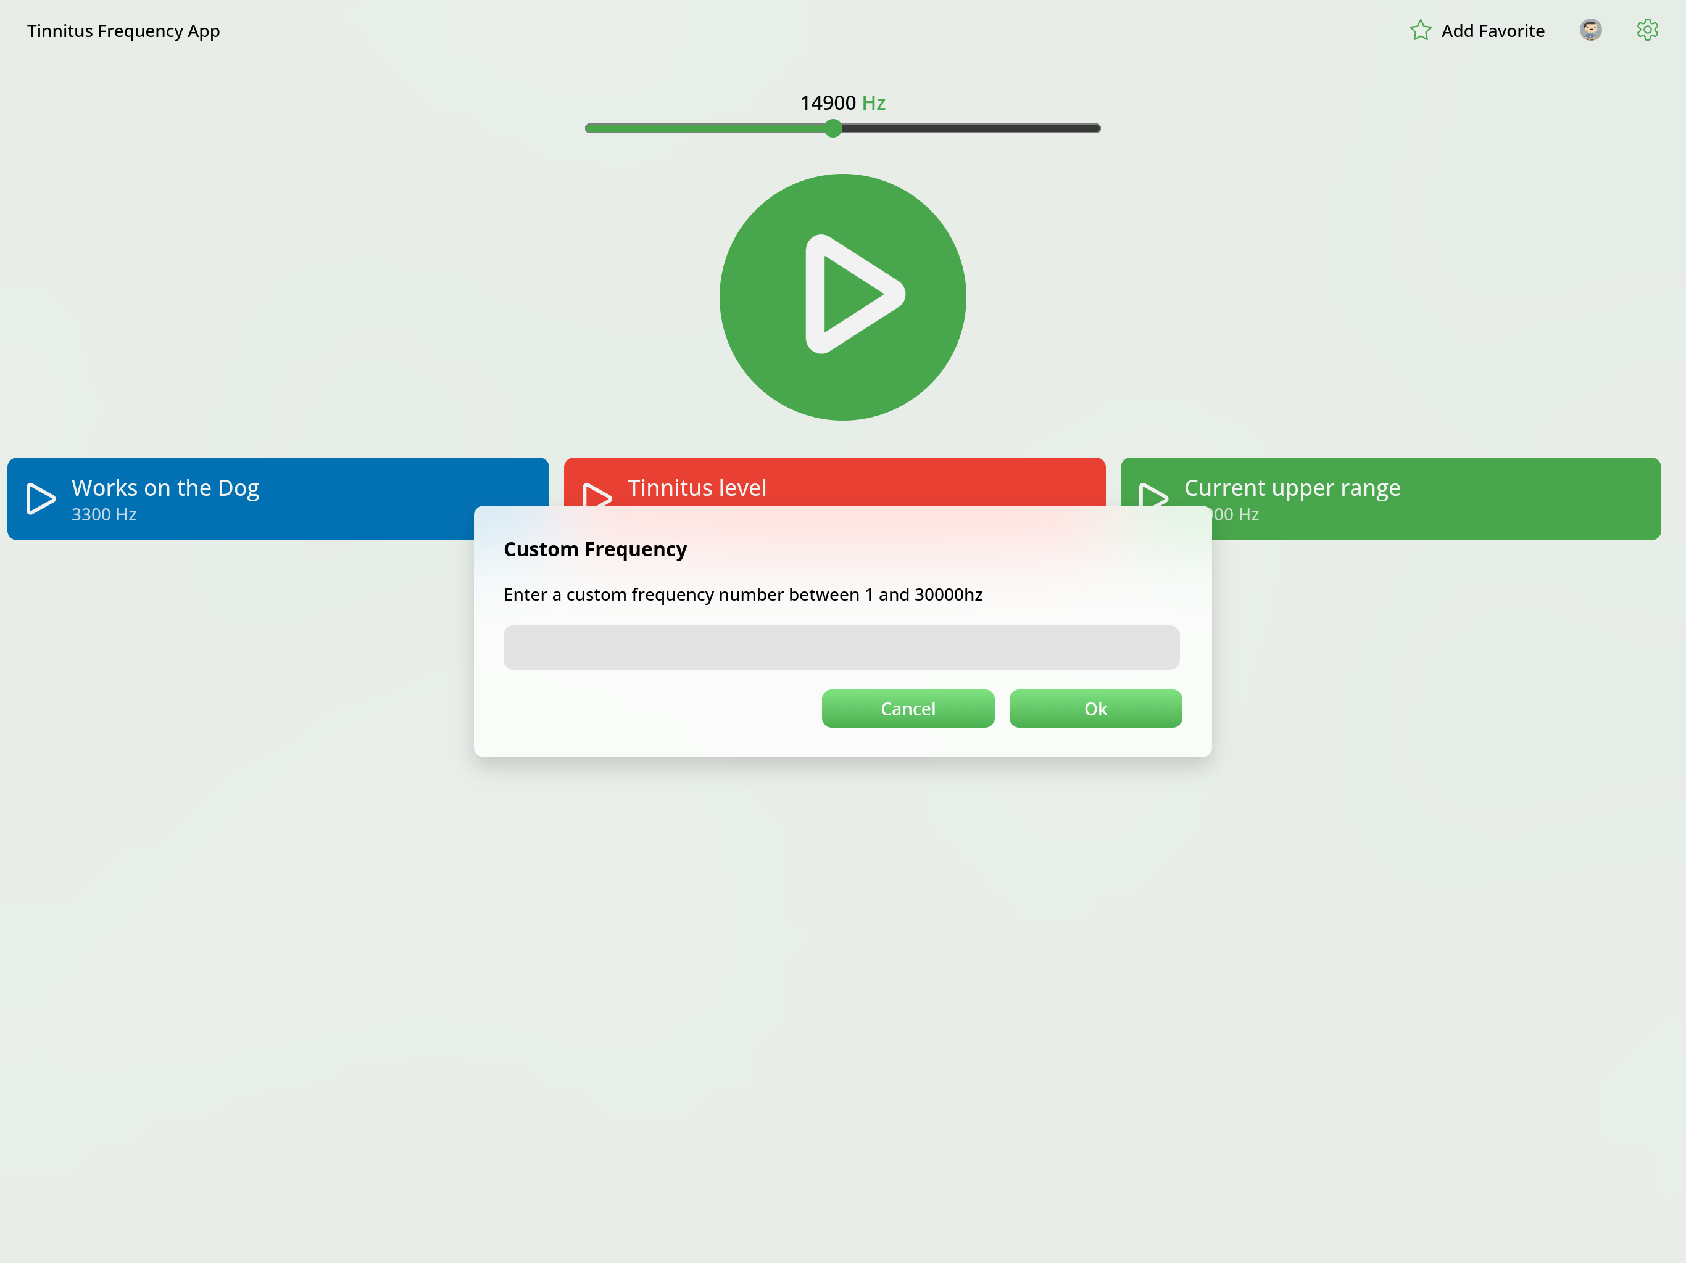Click the Custom Frequency dialog heading
Screen dimensions: 1686x1263
(596, 549)
